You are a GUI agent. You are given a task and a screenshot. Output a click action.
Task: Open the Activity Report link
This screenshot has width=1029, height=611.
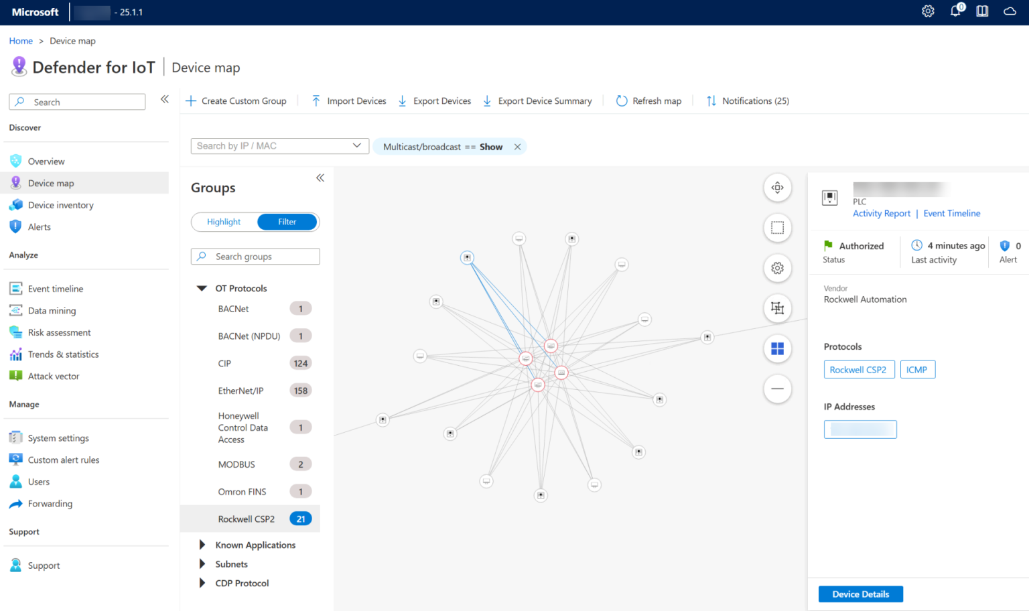click(x=881, y=213)
